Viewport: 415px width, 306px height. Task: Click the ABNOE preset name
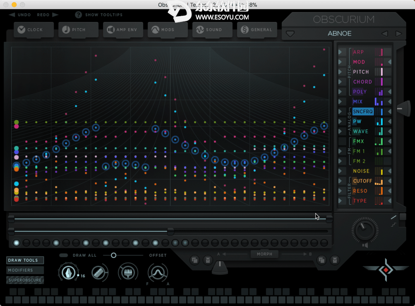click(x=340, y=33)
